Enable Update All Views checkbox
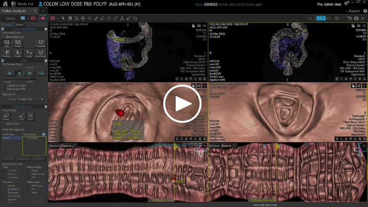Viewport: 368px width, 207px height. tap(4, 86)
